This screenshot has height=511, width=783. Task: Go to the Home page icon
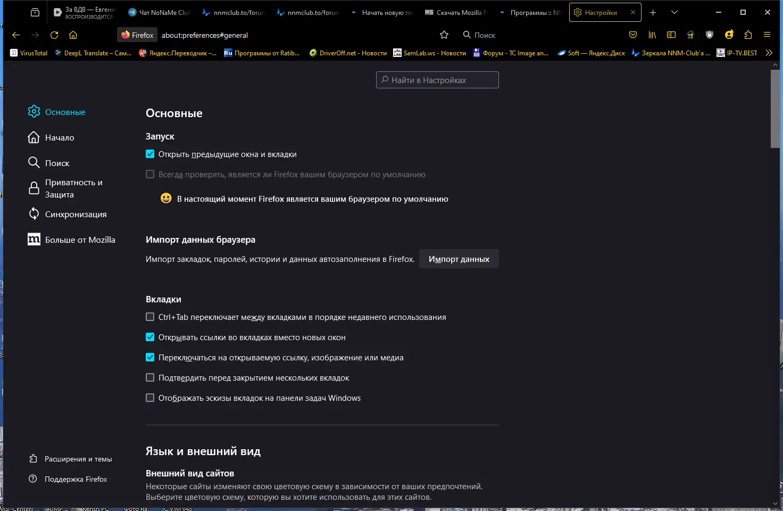tap(73, 35)
